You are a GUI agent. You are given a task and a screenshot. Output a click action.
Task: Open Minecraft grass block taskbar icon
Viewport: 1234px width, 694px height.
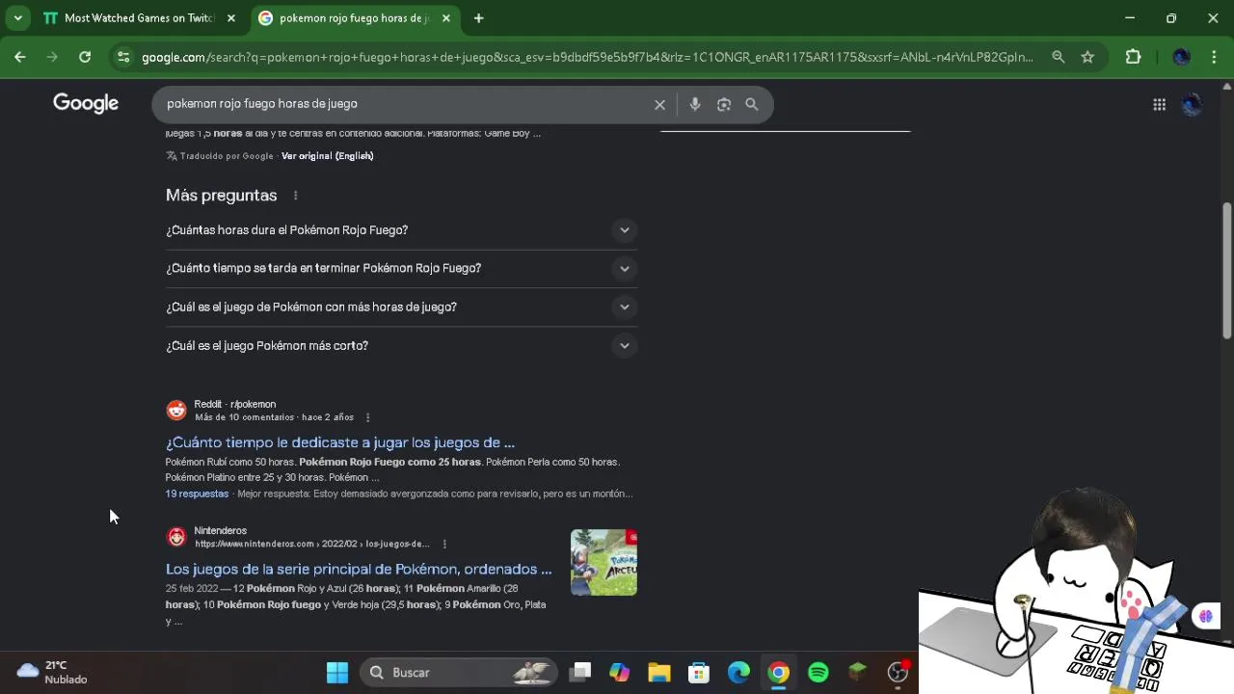858,673
